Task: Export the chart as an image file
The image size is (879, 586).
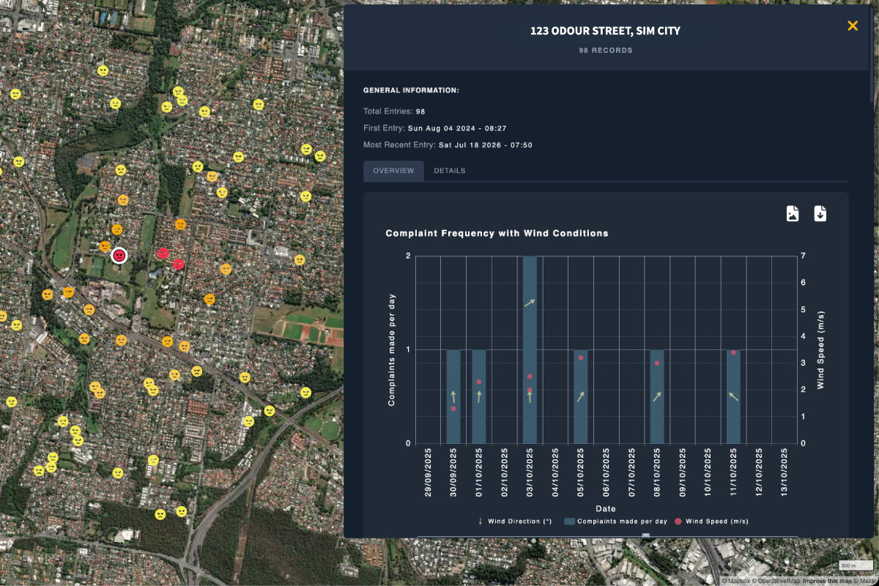Action: pyautogui.click(x=792, y=214)
